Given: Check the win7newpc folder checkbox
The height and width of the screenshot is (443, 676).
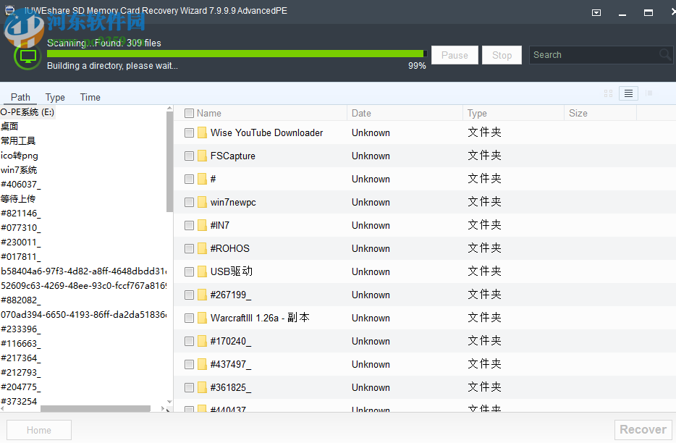Looking at the screenshot, I should click(189, 202).
